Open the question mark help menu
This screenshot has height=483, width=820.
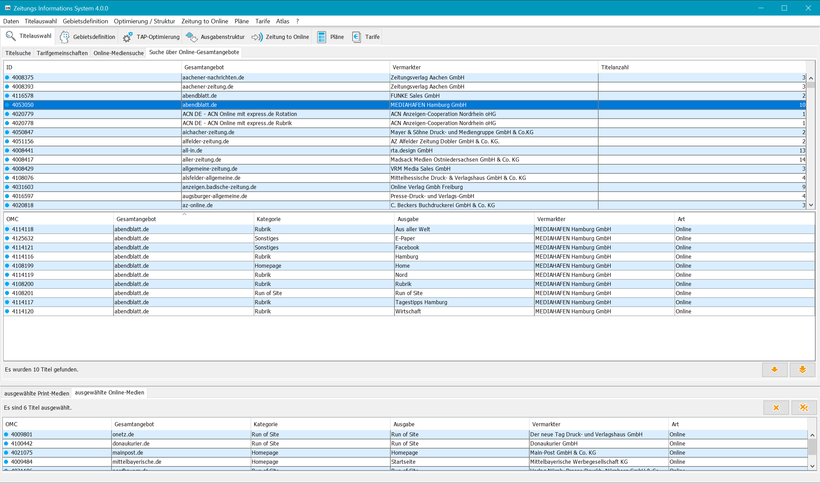297,21
